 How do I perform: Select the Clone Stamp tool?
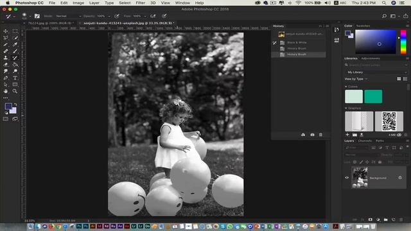coord(6,58)
